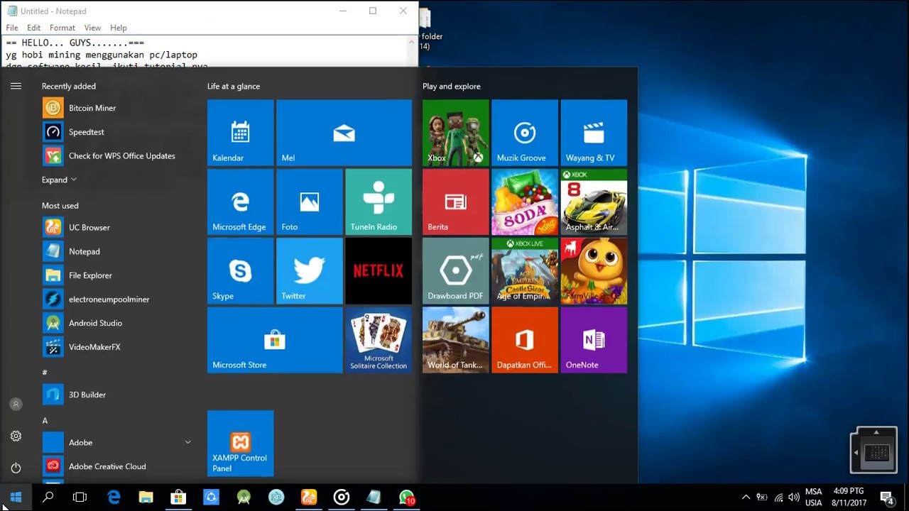Open taskbar Search

tap(48, 498)
